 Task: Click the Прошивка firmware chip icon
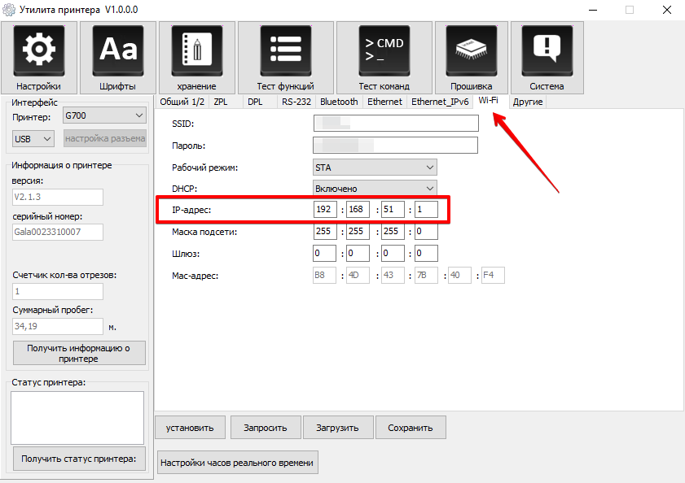pos(471,50)
